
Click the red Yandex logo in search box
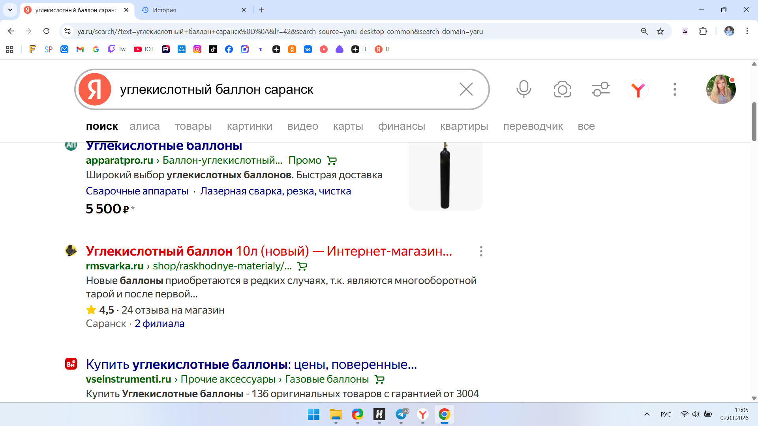95,90
